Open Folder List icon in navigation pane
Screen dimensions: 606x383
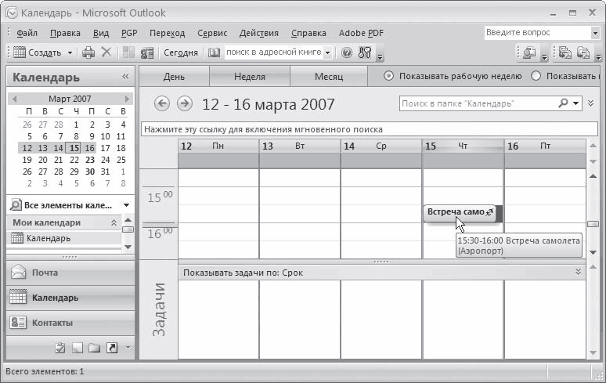pyautogui.click(x=94, y=348)
